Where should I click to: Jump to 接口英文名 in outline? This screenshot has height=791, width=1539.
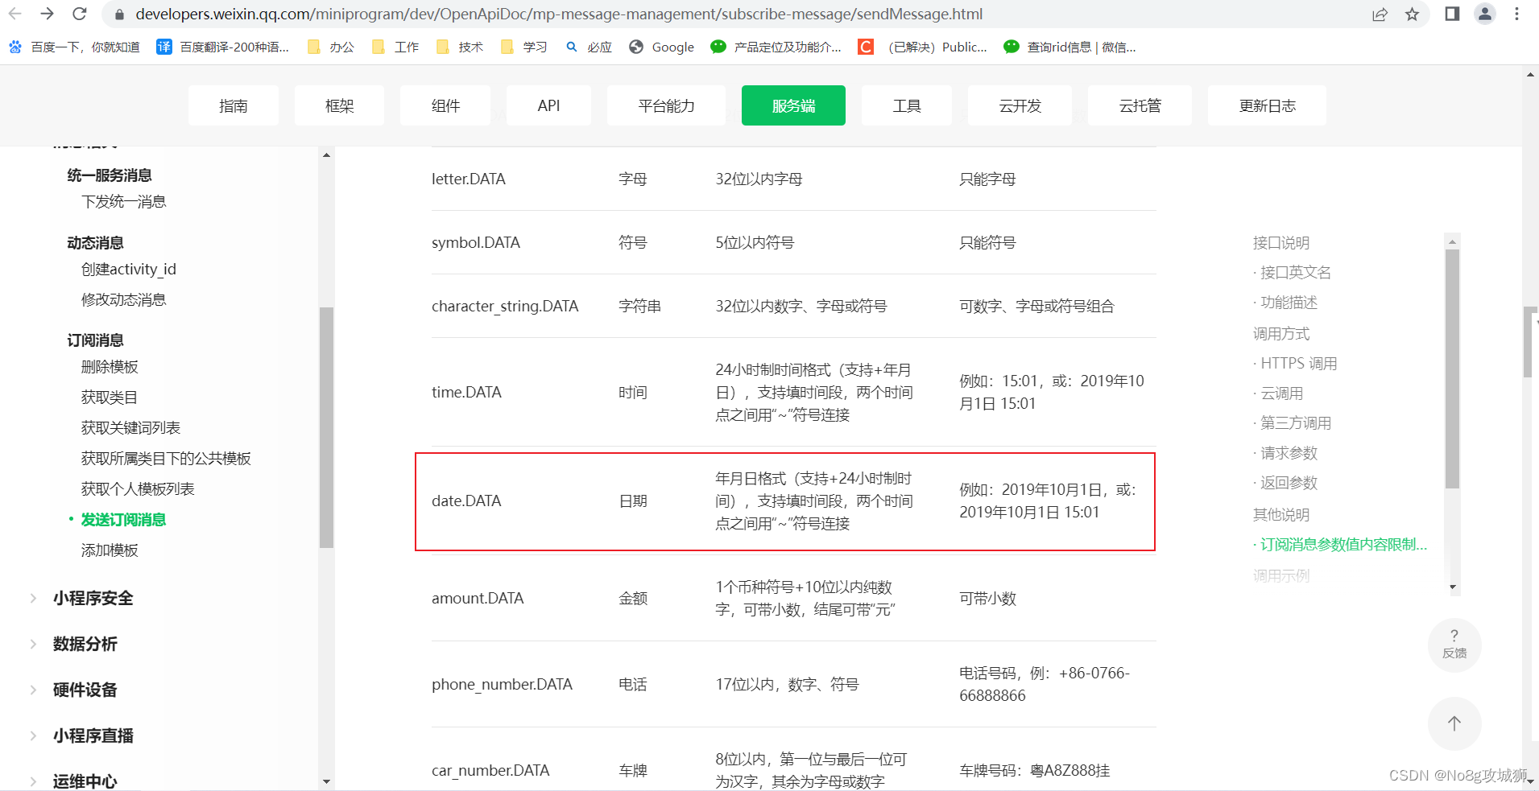pyautogui.click(x=1295, y=273)
